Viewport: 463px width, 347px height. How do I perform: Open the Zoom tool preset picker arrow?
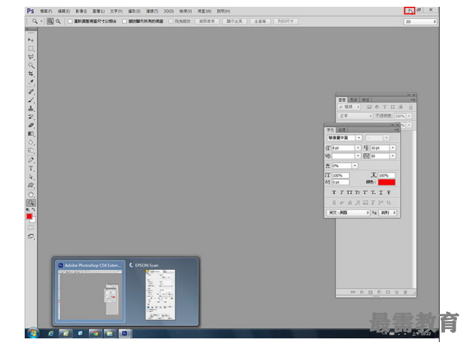(x=41, y=21)
